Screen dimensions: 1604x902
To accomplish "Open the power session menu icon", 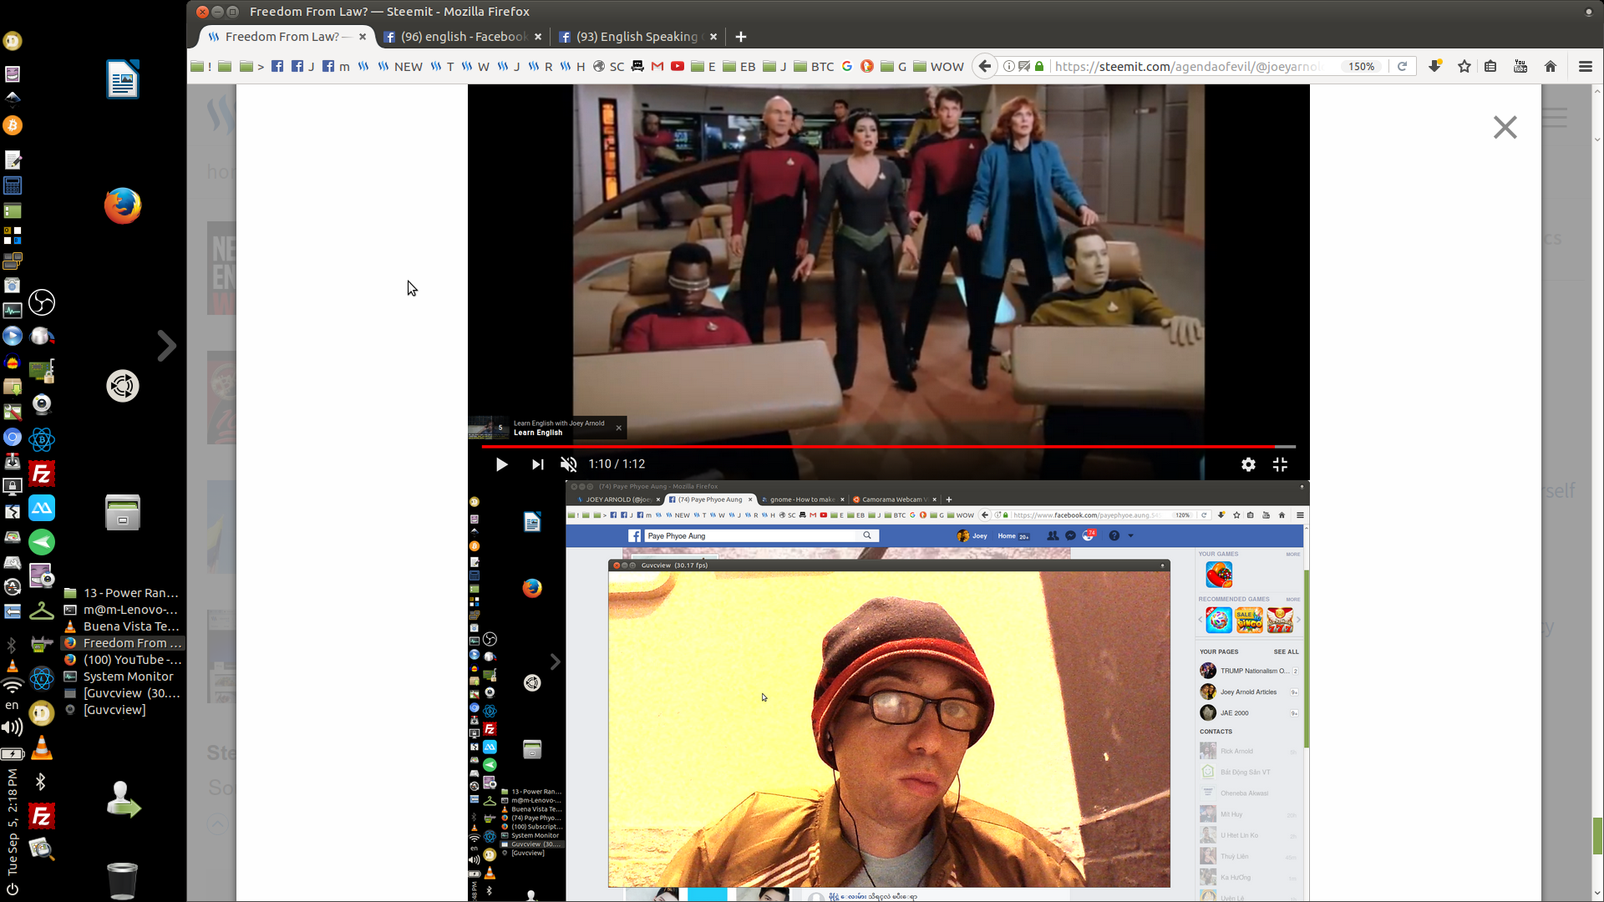I will (13, 890).
